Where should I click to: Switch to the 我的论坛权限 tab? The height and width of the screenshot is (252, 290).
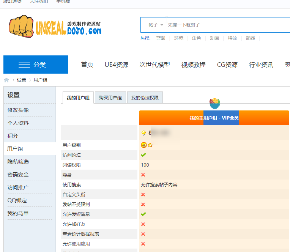pos(145,98)
